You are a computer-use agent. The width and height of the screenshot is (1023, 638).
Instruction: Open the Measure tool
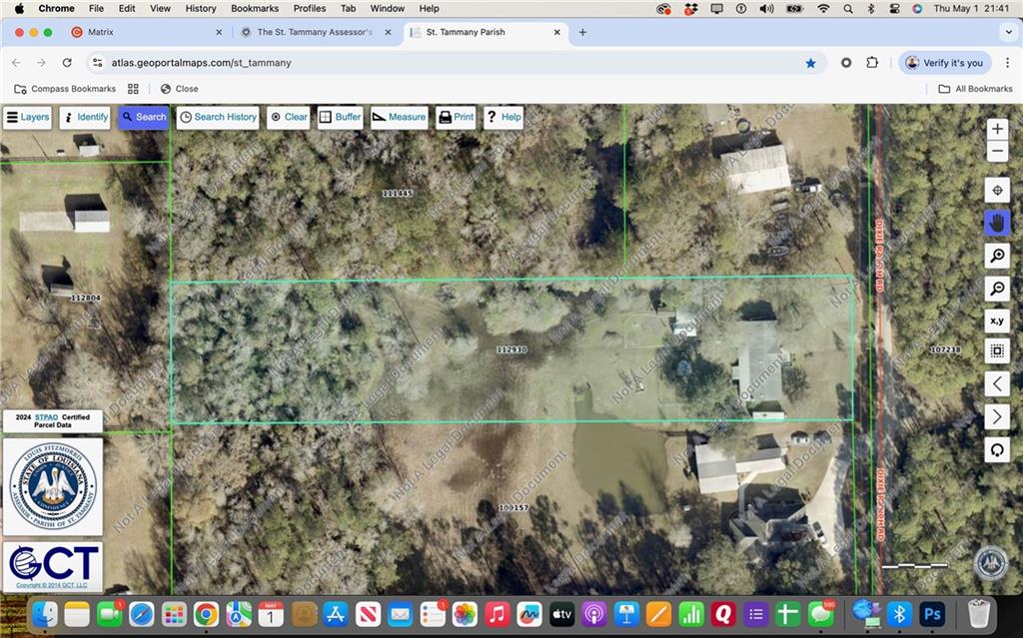pos(399,117)
